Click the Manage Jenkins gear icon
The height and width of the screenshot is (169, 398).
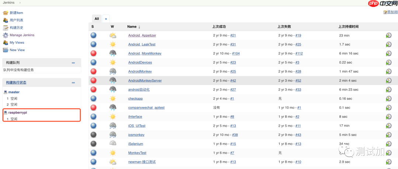(6, 35)
